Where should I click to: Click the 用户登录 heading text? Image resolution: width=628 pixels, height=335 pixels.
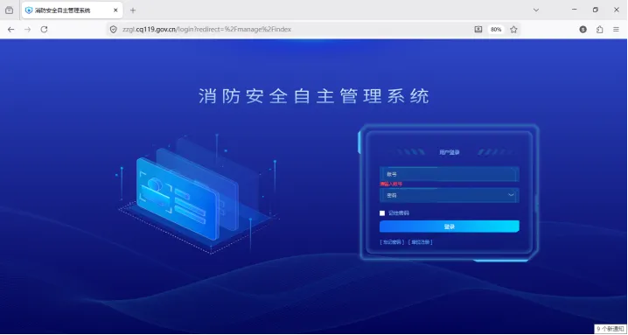click(x=450, y=152)
